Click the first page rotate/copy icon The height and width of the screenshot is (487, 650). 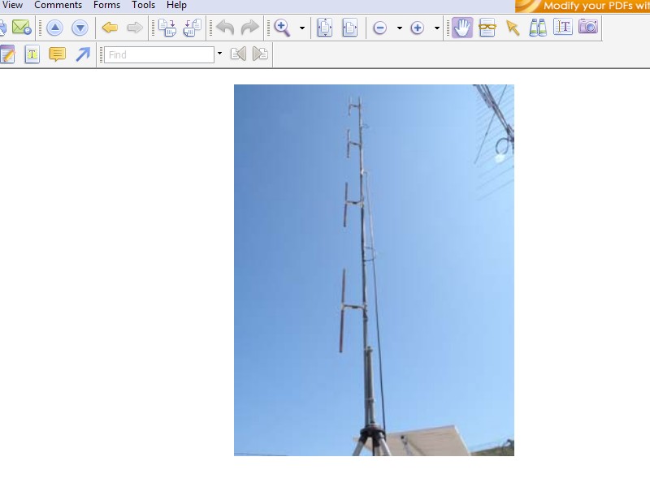pos(167,28)
